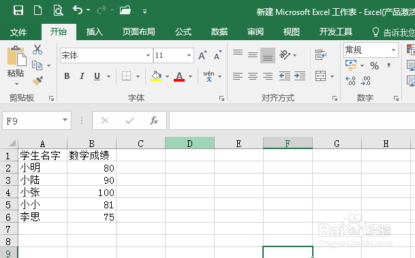Open the underline style dropdown arrow

point(108,76)
